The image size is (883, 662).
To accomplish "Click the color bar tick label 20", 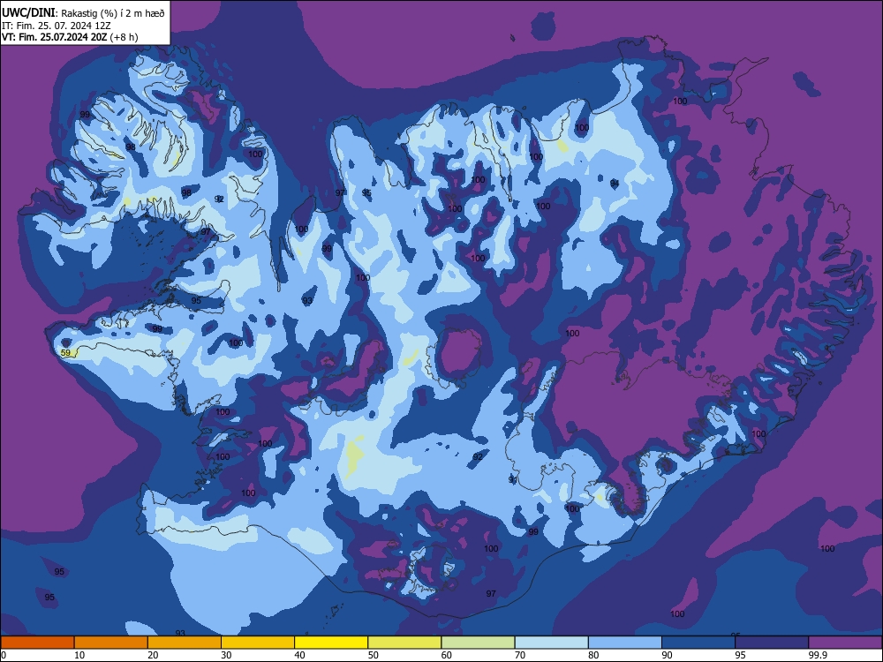I will (x=153, y=655).
